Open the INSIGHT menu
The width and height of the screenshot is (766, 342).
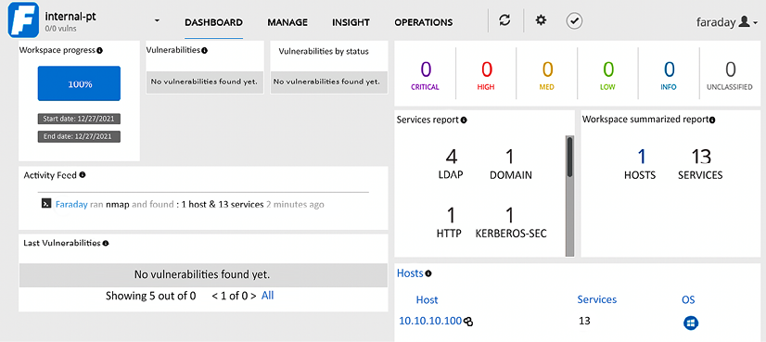tap(351, 22)
